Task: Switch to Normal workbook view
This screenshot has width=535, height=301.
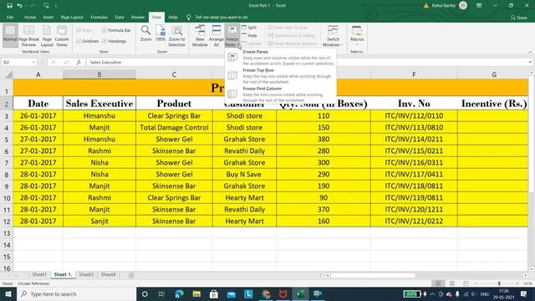Action: click(10, 36)
